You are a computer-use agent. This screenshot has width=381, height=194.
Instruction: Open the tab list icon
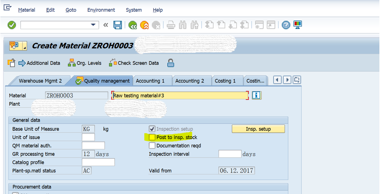(297, 80)
